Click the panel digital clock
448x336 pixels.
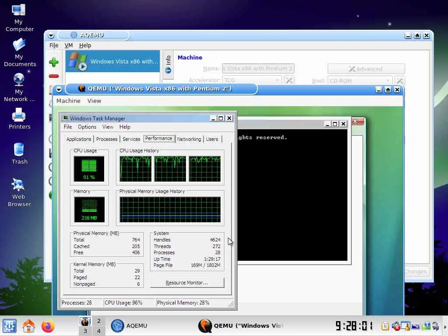pyautogui.click(x=354, y=326)
